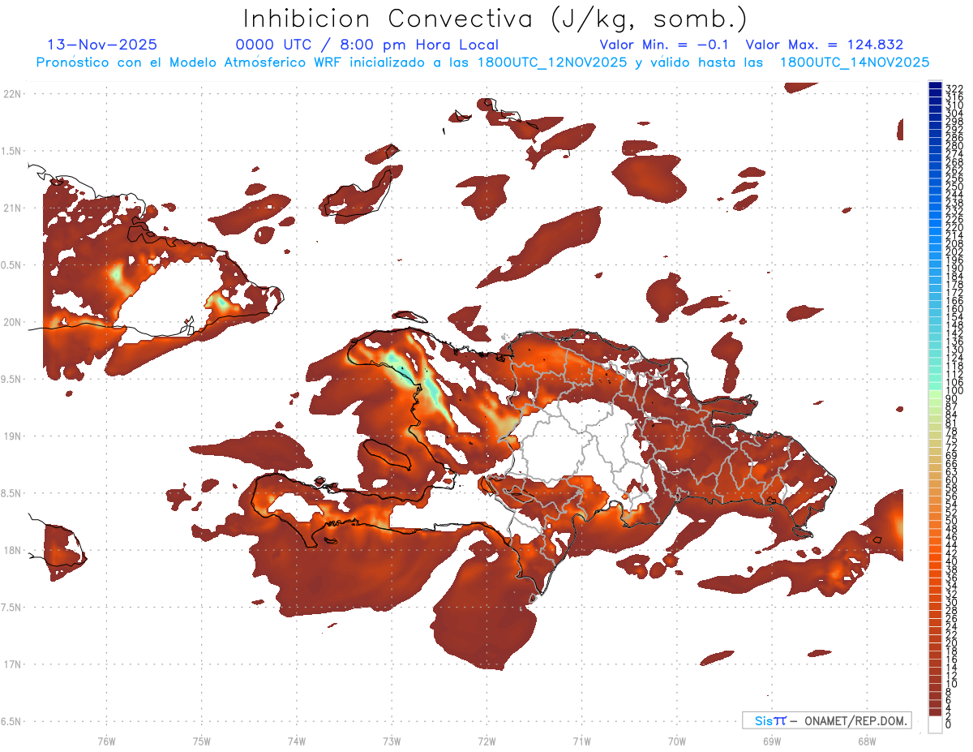Click the 74W longitude label
This screenshot has height=752, width=973.
[x=297, y=741]
